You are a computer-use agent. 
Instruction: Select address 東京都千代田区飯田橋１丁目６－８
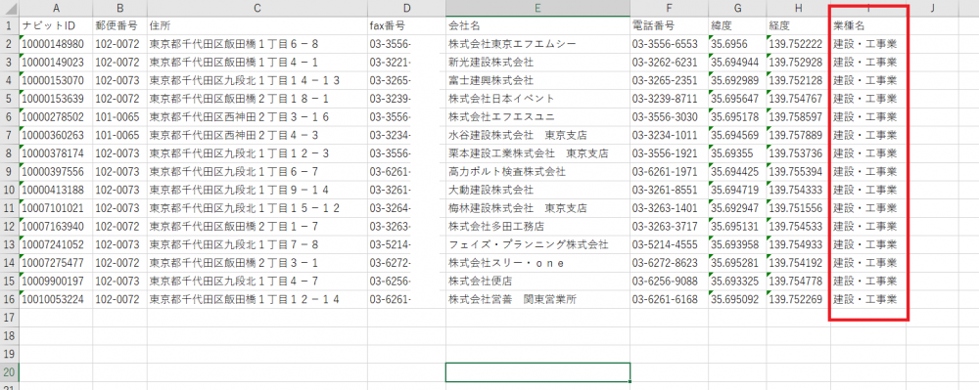click(x=257, y=44)
